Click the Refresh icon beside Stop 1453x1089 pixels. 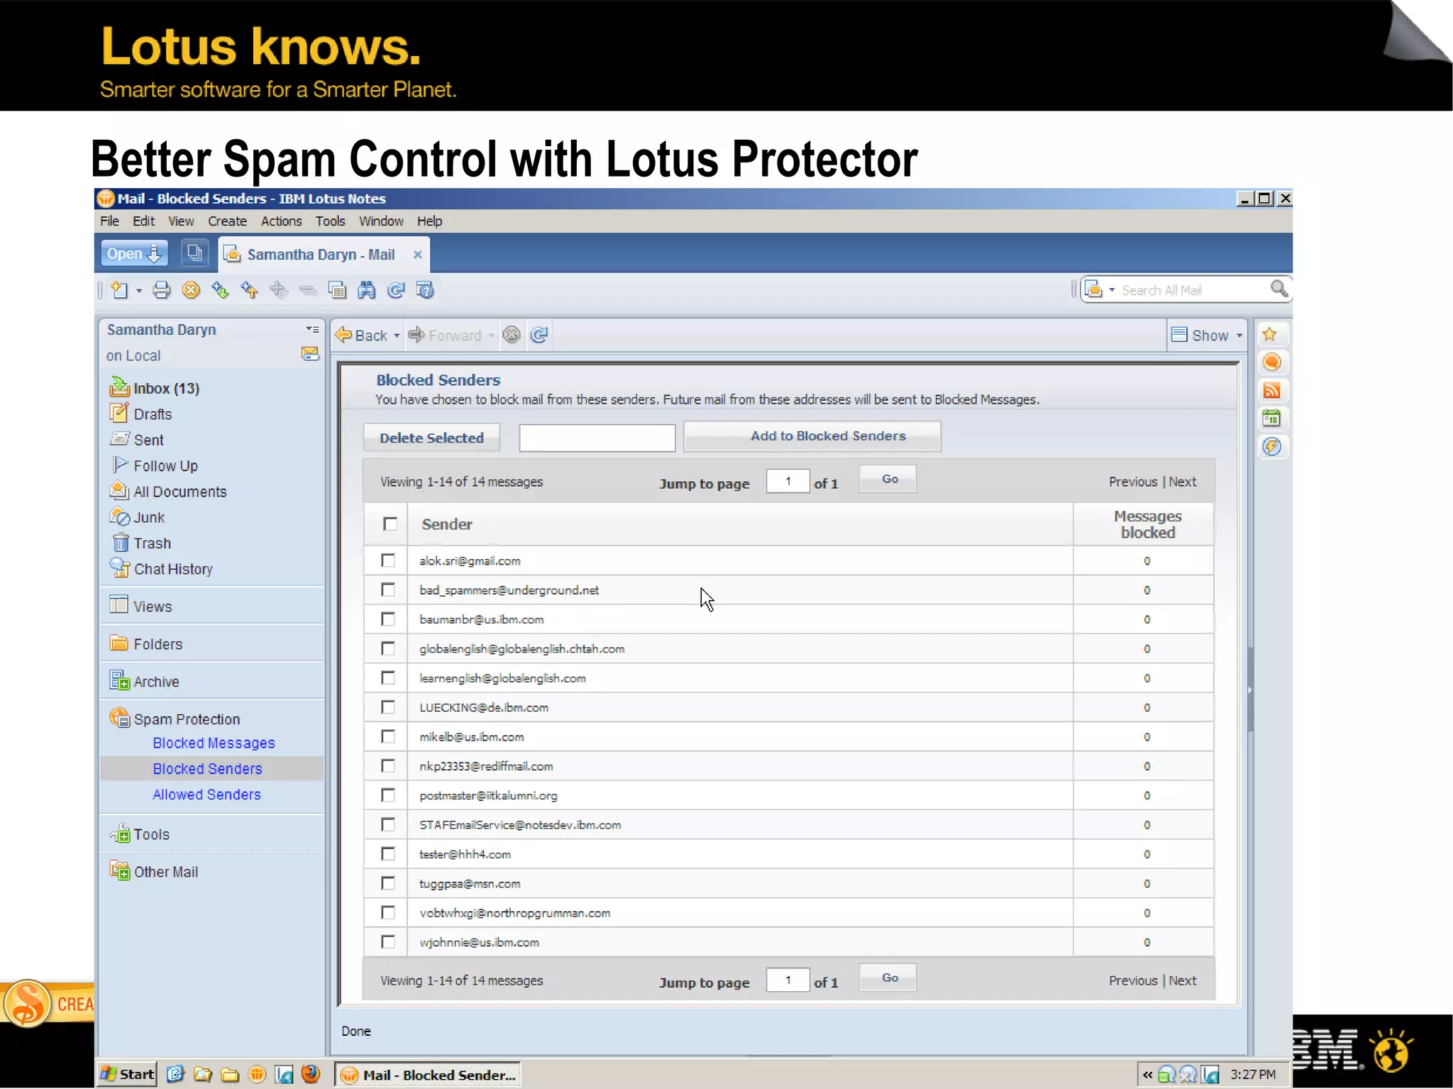pos(539,335)
